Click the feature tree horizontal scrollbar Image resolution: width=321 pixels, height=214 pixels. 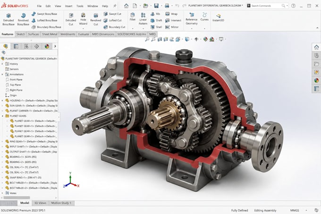pos(17,197)
